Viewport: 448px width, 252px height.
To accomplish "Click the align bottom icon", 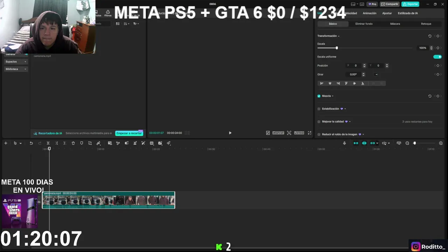I will (363, 83).
